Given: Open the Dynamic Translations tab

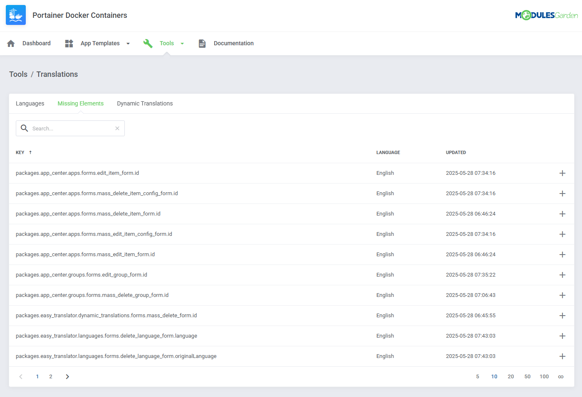Looking at the screenshot, I should coord(145,103).
